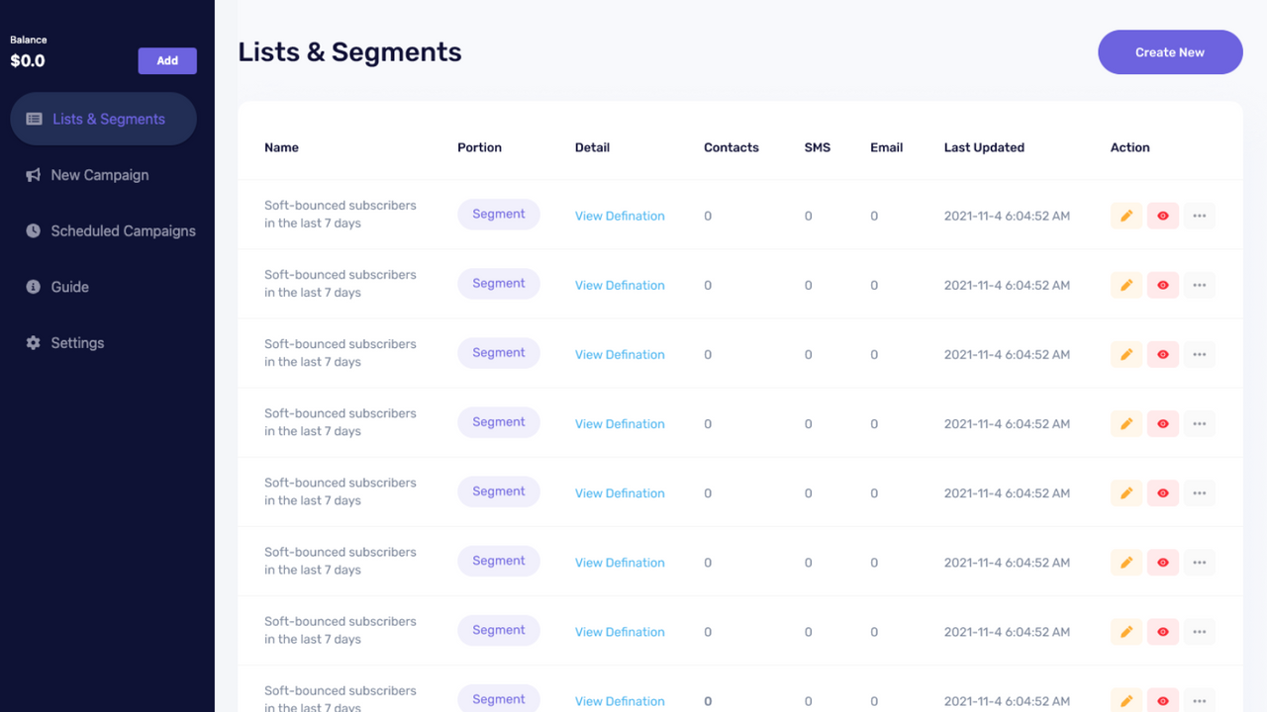The height and width of the screenshot is (712, 1267).
Task: Click the red eye icon on the bottom row
Action: (x=1162, y=700)
